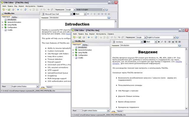Expand the General information node in the front window

73,50
